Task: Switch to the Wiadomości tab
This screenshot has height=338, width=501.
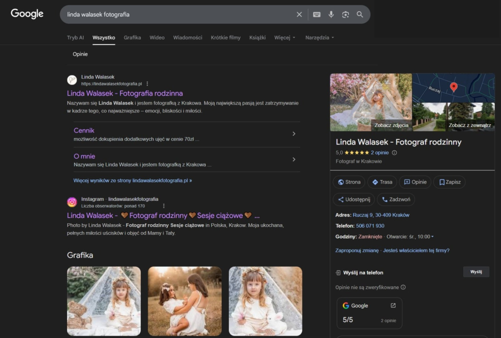Action: point(187,38)
